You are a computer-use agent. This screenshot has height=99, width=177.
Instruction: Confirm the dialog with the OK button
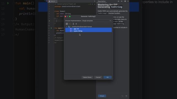pyautogui.click(x=108, y=77)
